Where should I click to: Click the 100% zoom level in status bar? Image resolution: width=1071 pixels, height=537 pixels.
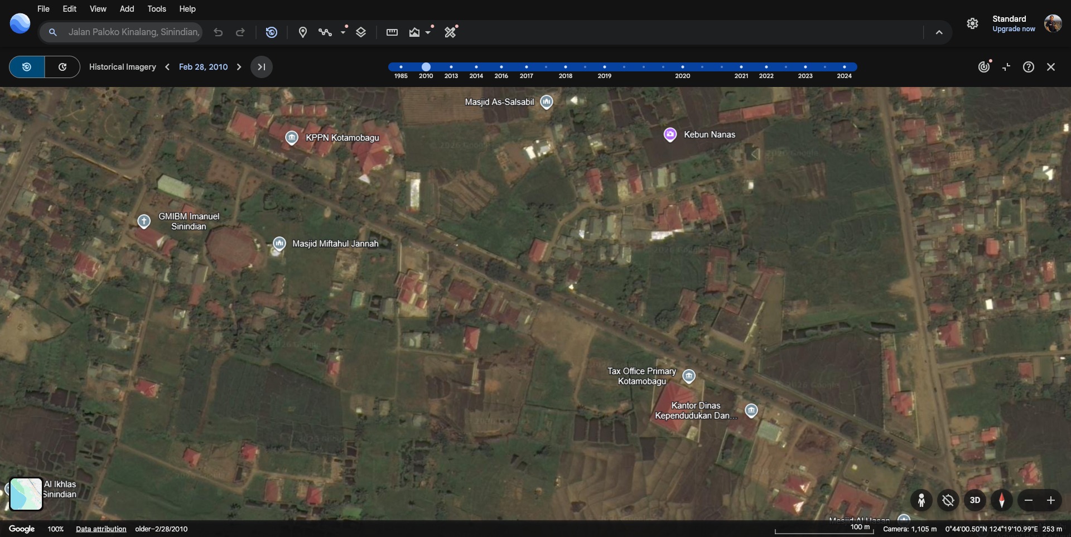tap(55, 529)
